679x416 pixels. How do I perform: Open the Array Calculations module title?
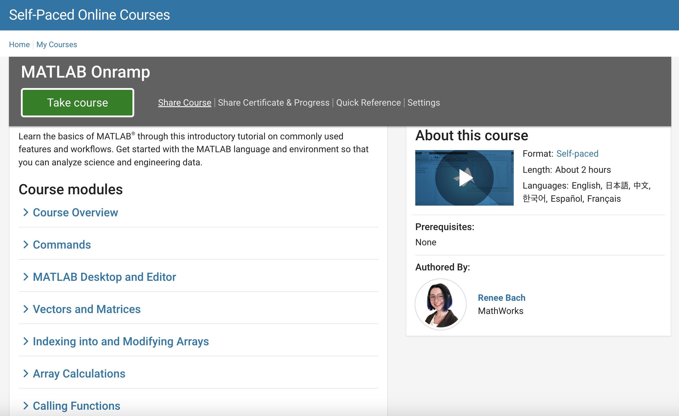pos(79,374)
